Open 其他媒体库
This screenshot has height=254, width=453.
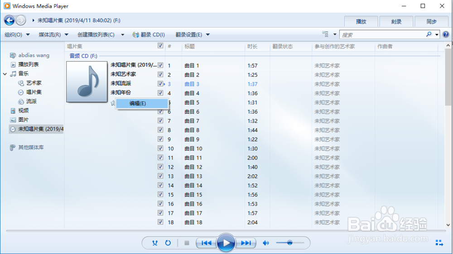[x=31, y=148]
